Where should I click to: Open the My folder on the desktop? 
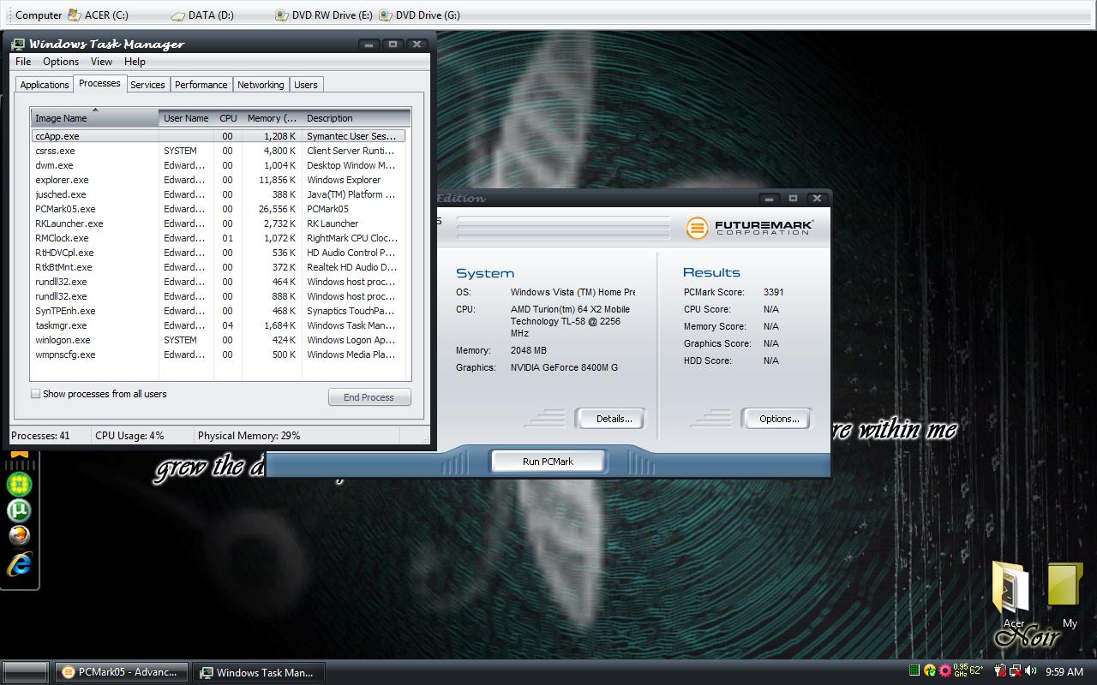(x=1068, y=593)
